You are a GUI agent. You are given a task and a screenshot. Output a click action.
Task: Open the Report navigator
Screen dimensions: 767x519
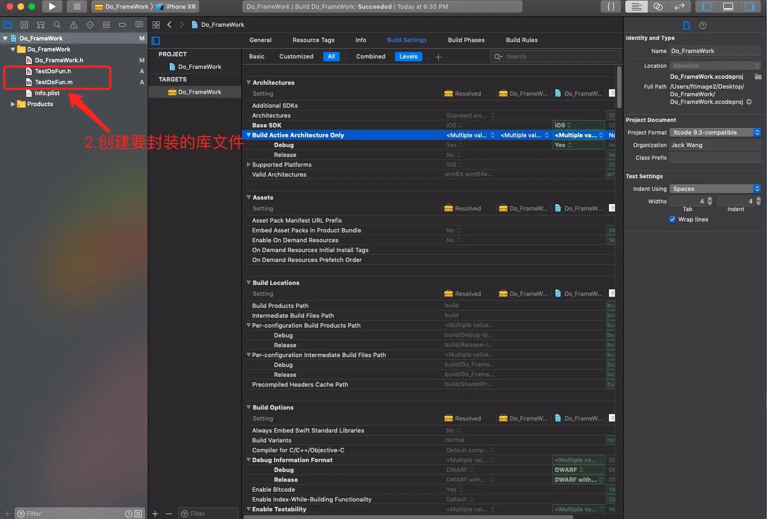(x=139, y=25)
